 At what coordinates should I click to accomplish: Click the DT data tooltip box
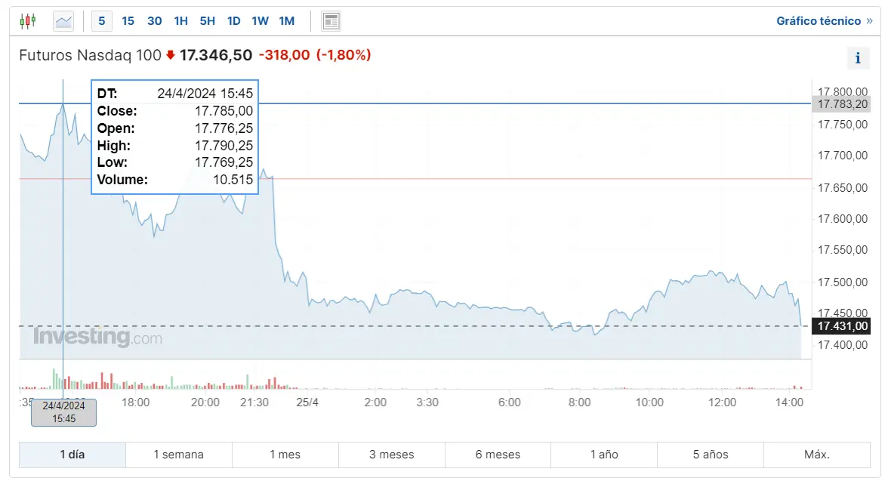pos(174,137)
